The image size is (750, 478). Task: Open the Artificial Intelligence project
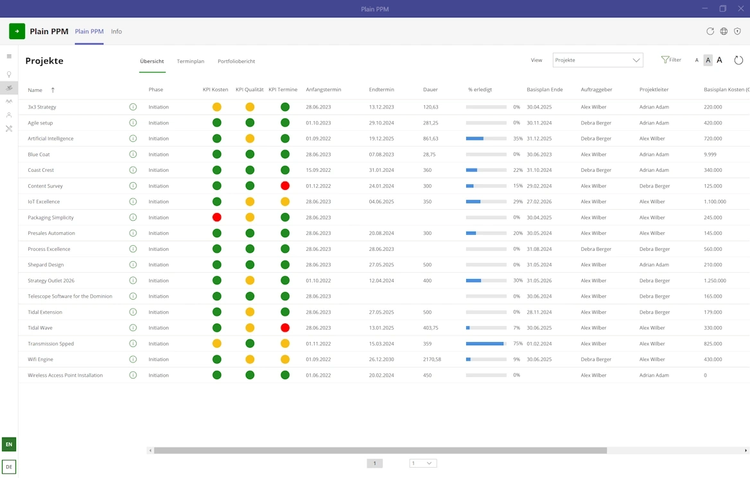click(x=51, y=139)
